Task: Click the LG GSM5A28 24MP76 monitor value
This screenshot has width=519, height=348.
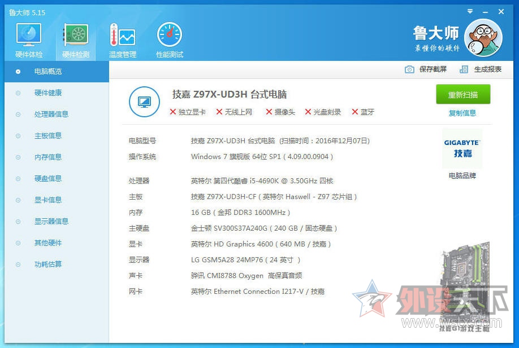Action: pos(245,260)
